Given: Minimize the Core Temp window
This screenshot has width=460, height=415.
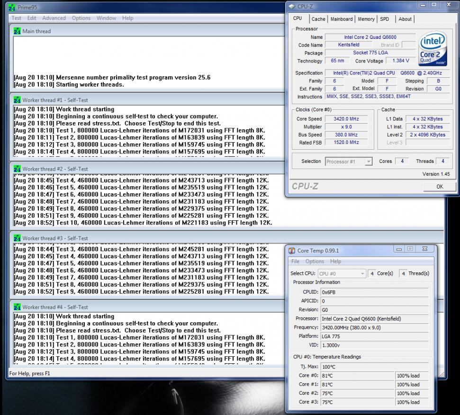Looking at the screenshot, I should 399,249.
